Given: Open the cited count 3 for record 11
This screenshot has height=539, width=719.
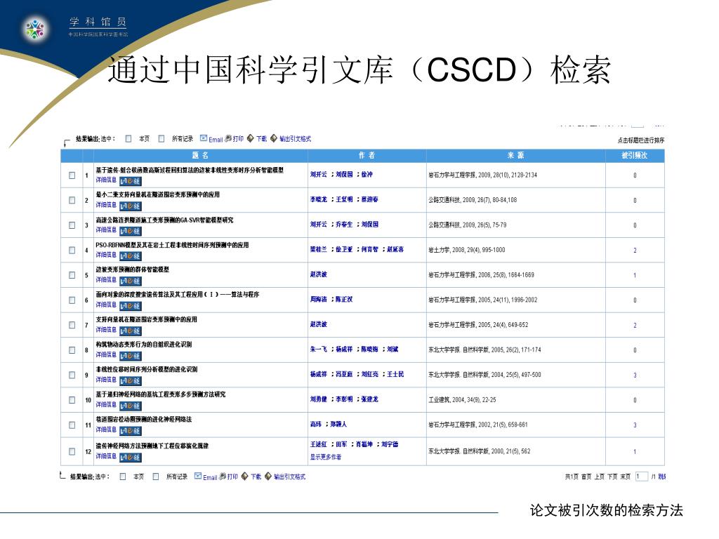Looking at the screenshot, I should (635, 425).
